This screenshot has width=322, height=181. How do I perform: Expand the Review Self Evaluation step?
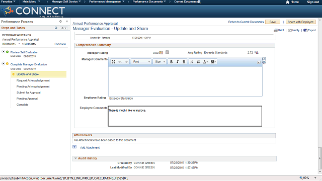point(4,51)
